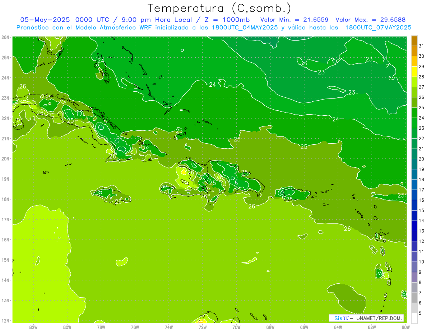
Task: Click the 17N latitude label
Action: pos(5,220)
